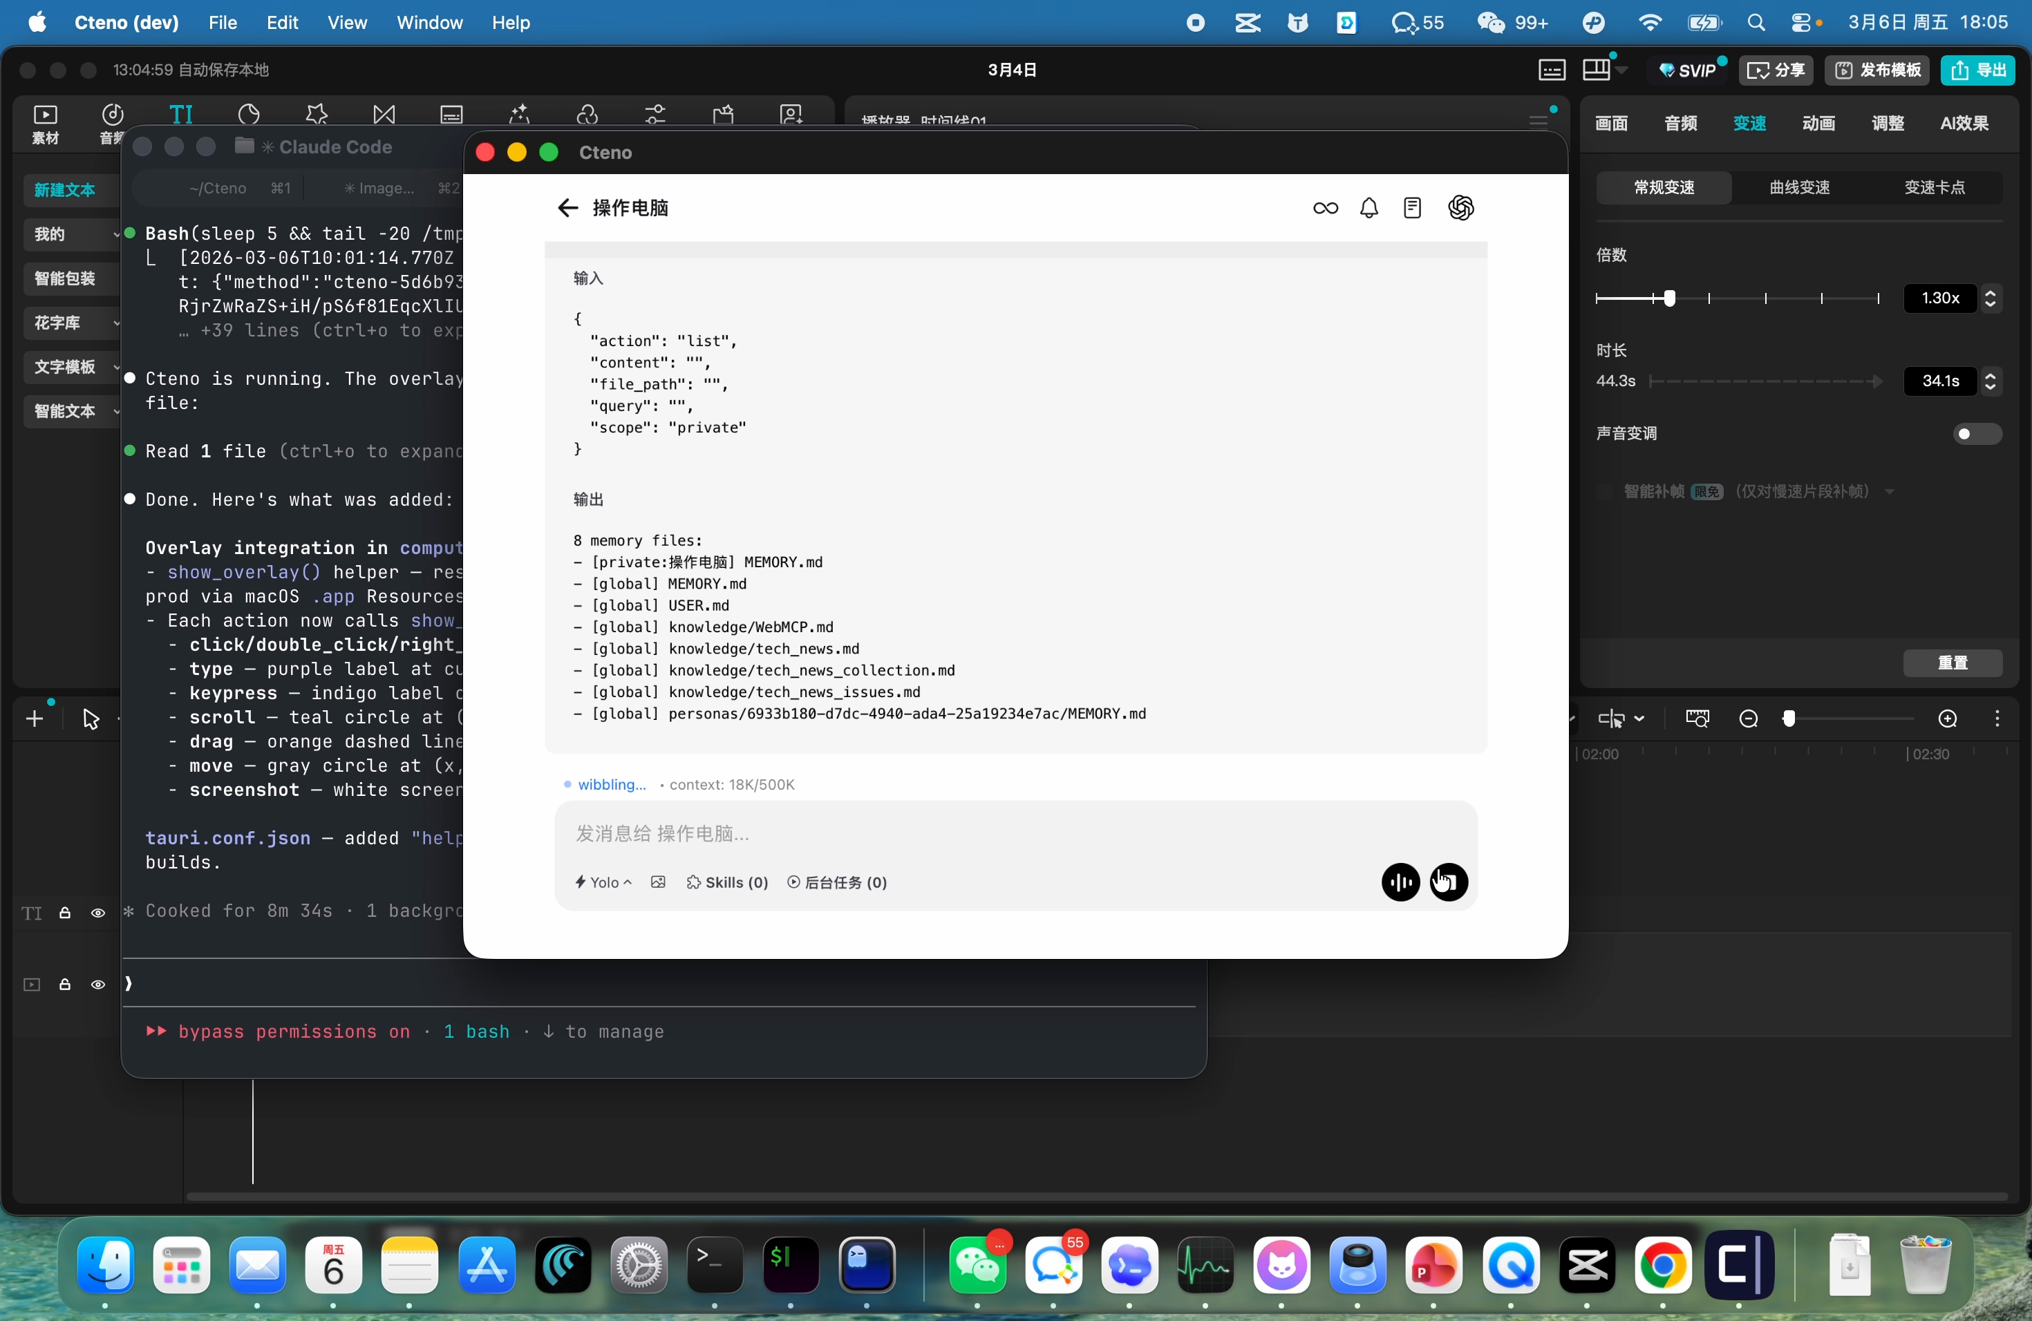Click the image attachment icon beside Yolo
The height and width of the screenshot is (1321, 2032).
point(657,882)
